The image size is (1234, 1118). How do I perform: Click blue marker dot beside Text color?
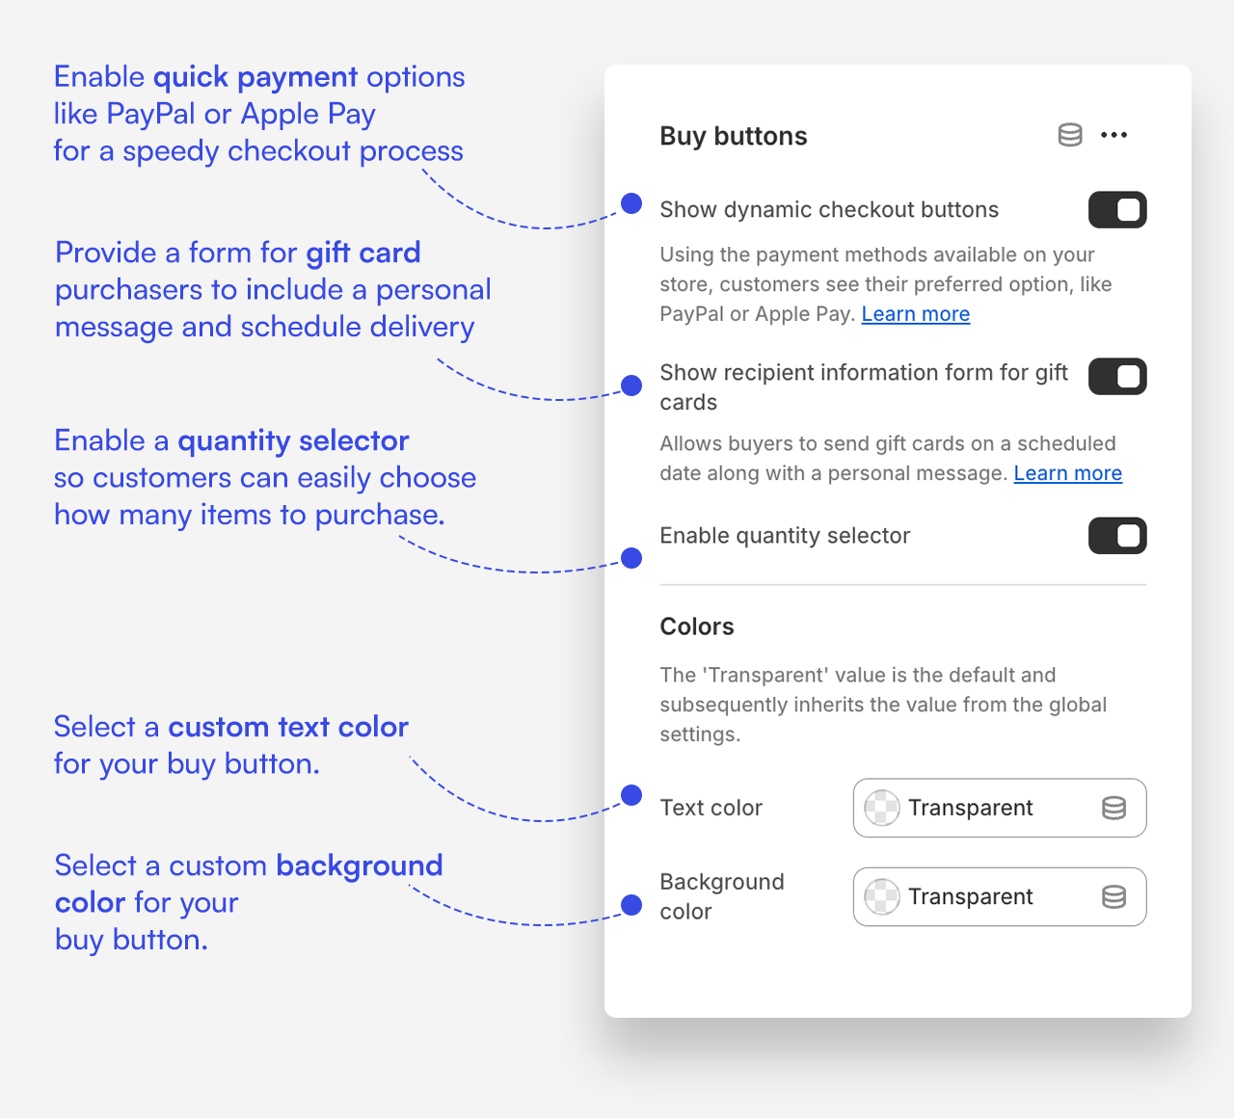point(631,795)
